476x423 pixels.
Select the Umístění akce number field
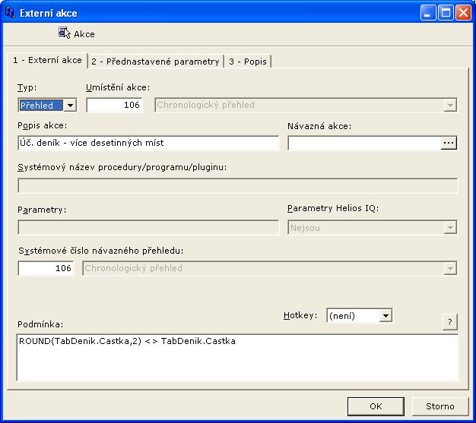click(x=115, y=106)
